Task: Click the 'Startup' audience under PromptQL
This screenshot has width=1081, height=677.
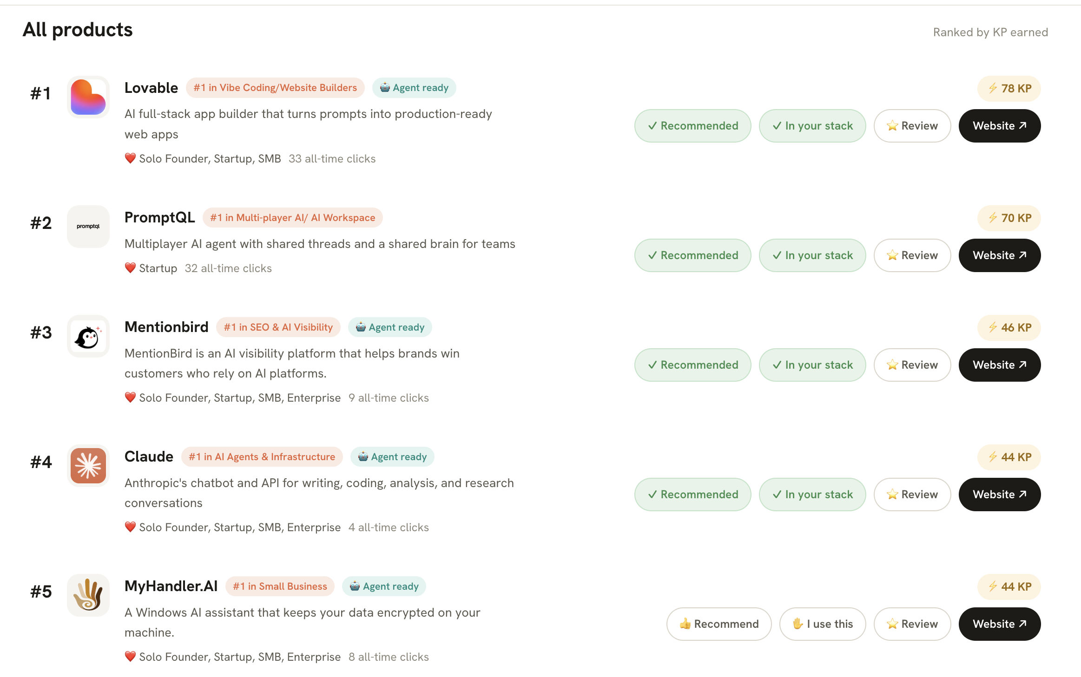Action: (x=158, y=268)
